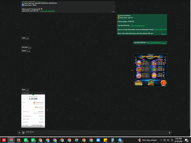Start voice message with microphone icon
The image size is (191, 143).
point(170,133)
